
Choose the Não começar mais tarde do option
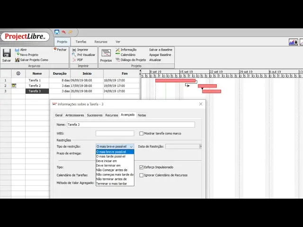click(115, 175)
